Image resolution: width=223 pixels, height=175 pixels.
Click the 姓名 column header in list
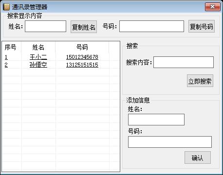pos(38,47)
